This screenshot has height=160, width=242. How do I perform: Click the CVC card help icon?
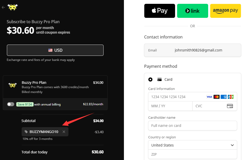pyautogui.click(x=230, y=106)
